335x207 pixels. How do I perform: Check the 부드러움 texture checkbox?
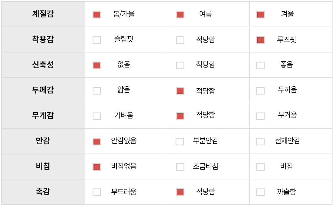pyautogui.click(x=97, y=192)
